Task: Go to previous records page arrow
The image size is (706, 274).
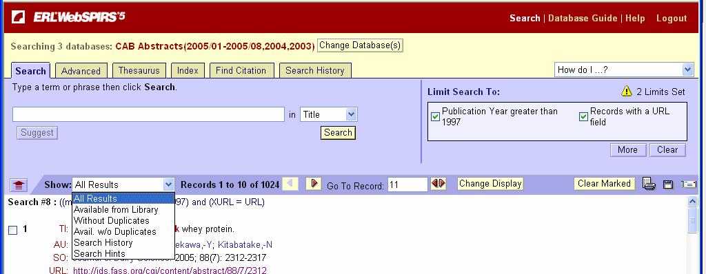Action: click(290, 184)
